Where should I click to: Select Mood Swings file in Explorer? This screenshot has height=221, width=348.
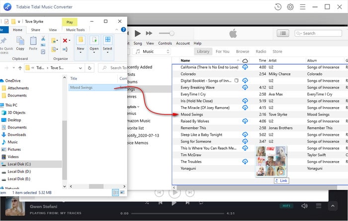coord(97,87)
